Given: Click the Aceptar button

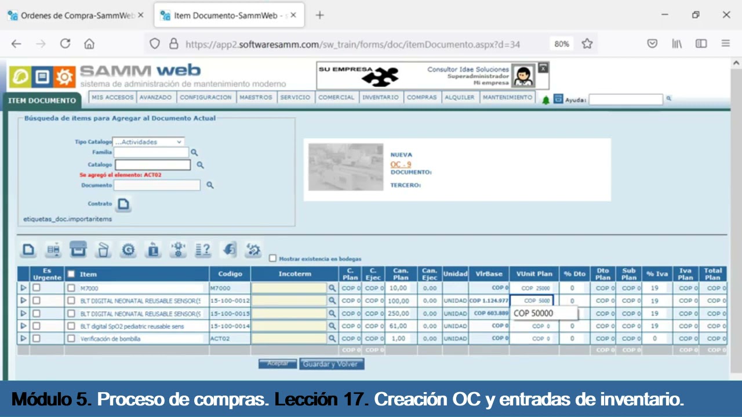Looking at the screenshot, I should 278,364.
